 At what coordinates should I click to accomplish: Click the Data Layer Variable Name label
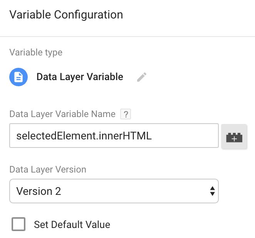[62, 114]
